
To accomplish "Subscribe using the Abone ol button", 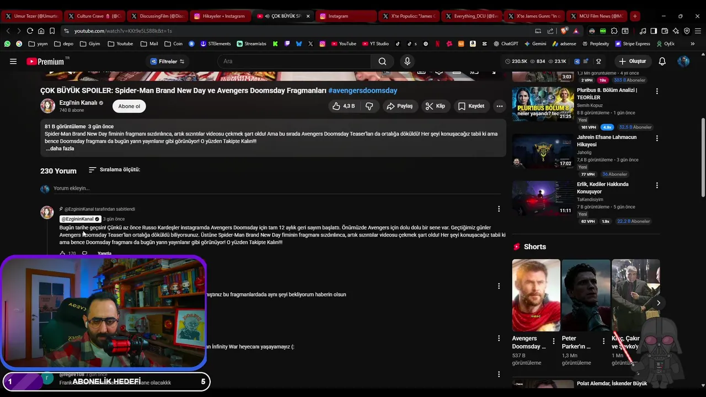I will tap(129, 106).
